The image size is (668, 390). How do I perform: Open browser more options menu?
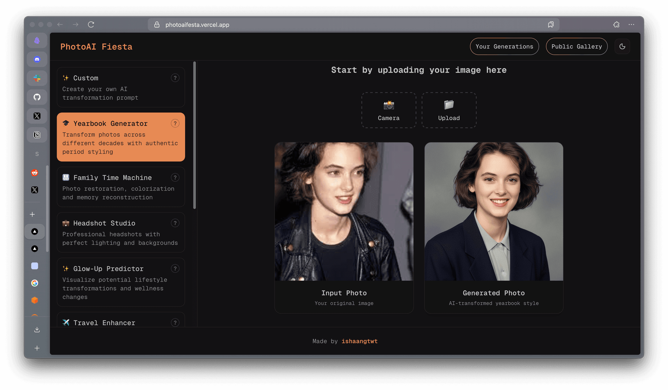[x=631, y=25]
